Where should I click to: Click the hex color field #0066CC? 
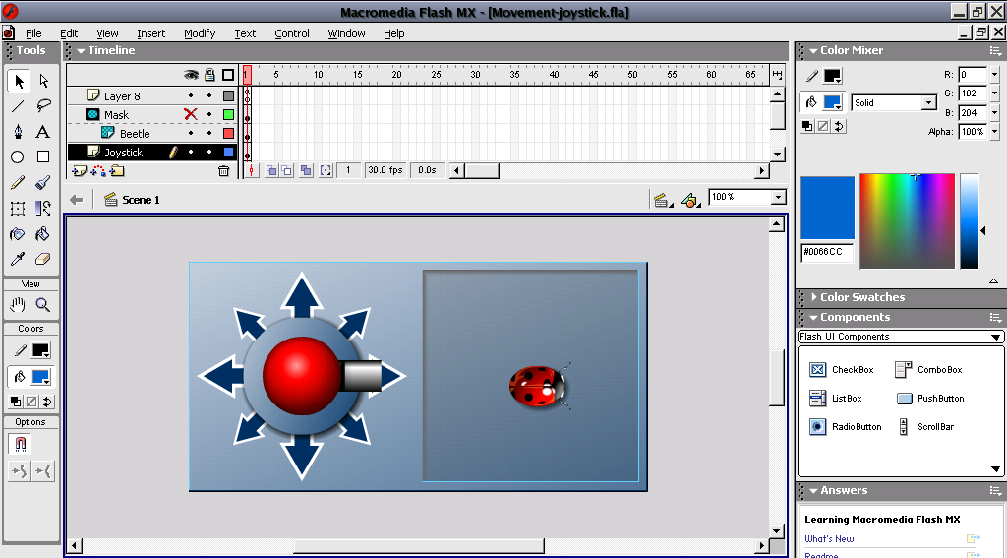point(827,252)
